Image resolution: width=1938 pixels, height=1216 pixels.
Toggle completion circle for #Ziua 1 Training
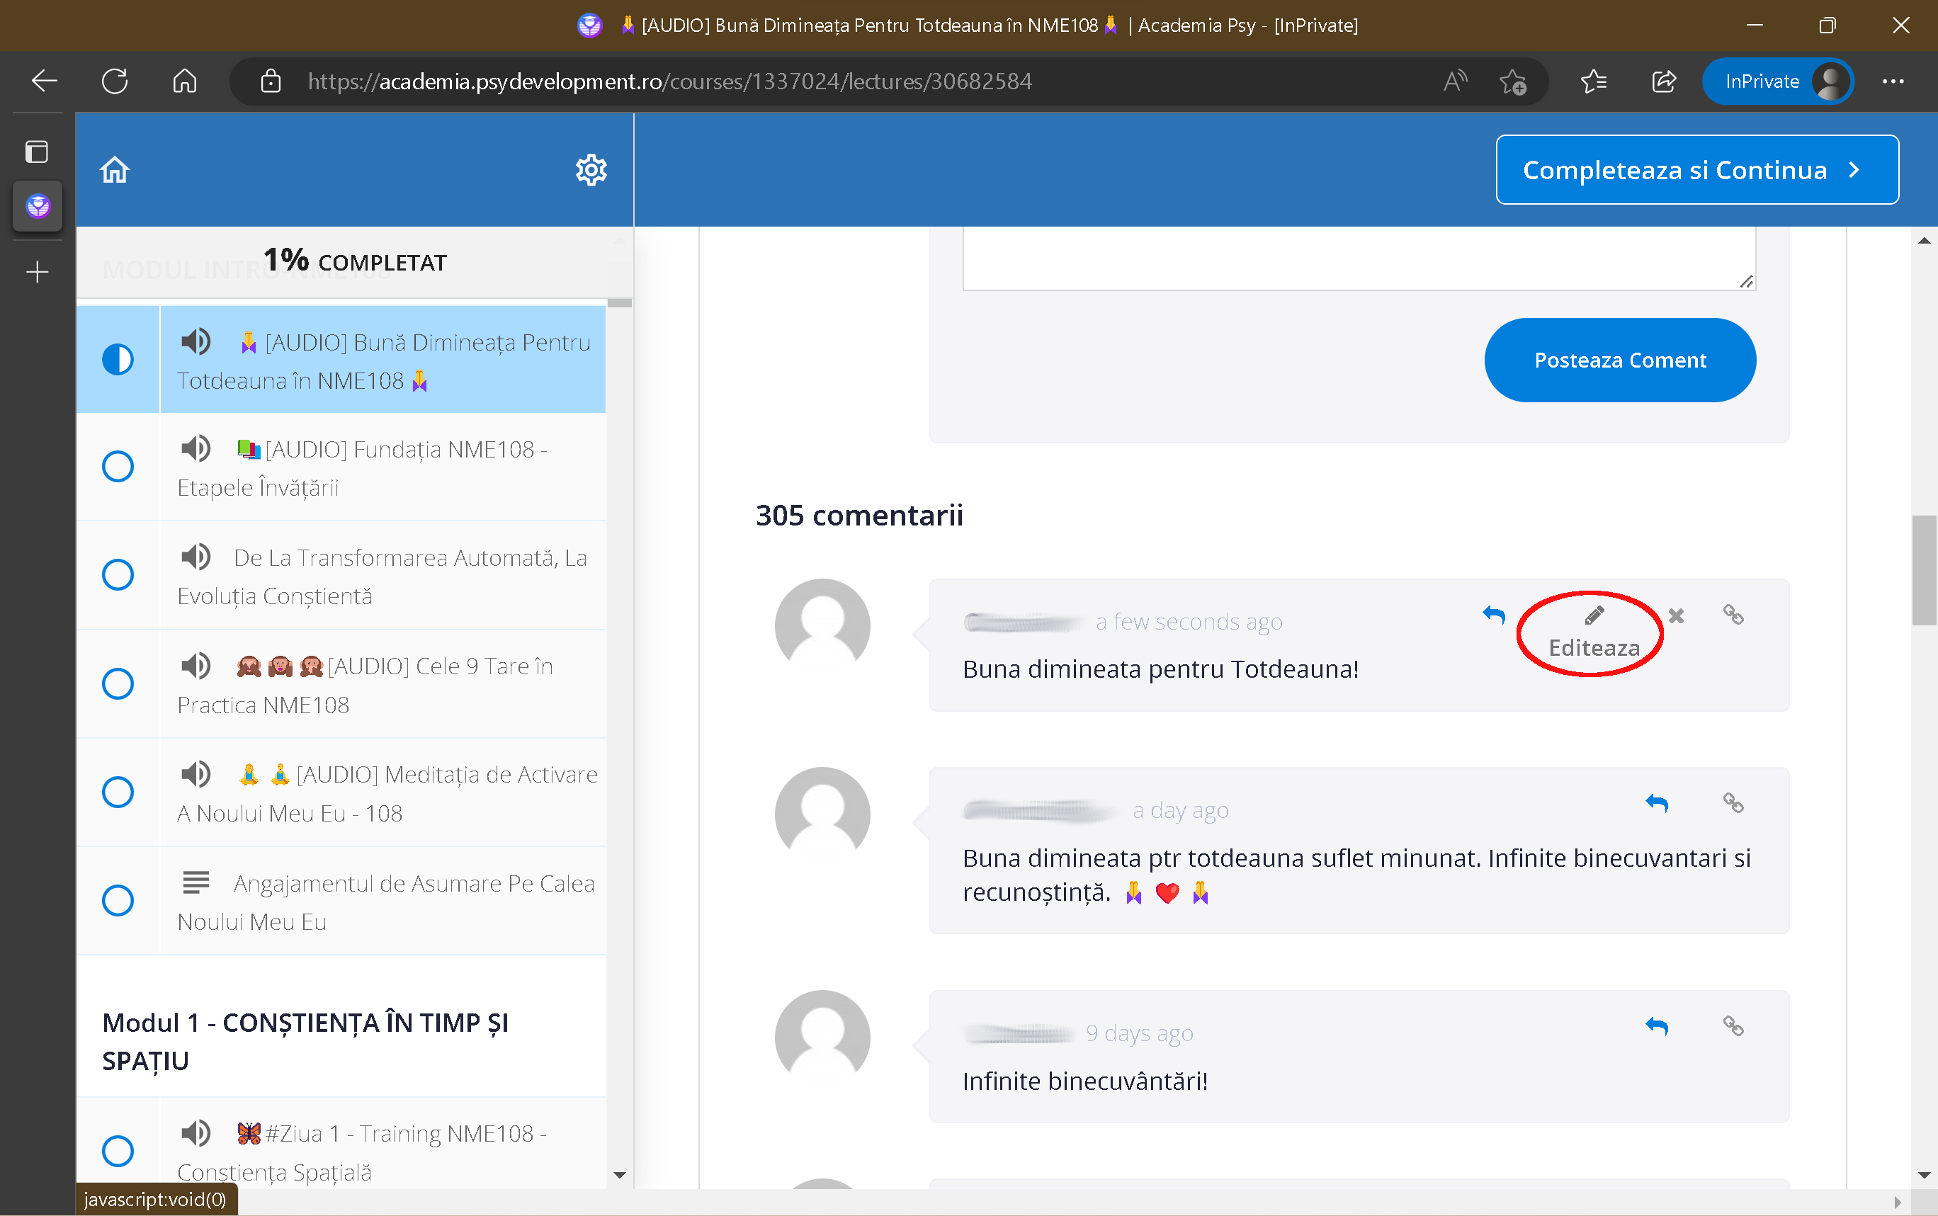[x=118, y=1151]
